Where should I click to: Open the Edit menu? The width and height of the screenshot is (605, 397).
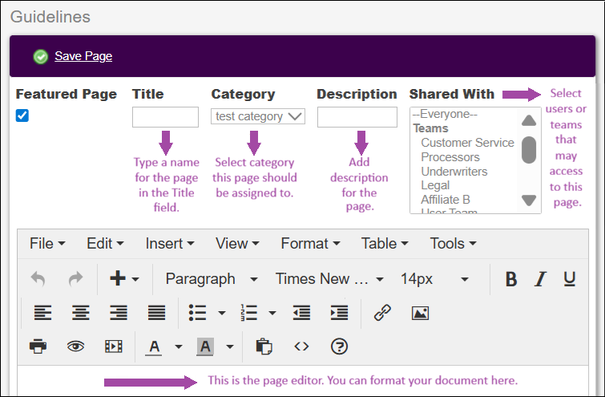click(105, 244)
